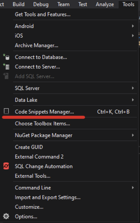Viewport: 140px width, 223px height.
Task: Click the Options gear icon
Action: [x=6, y=216]
